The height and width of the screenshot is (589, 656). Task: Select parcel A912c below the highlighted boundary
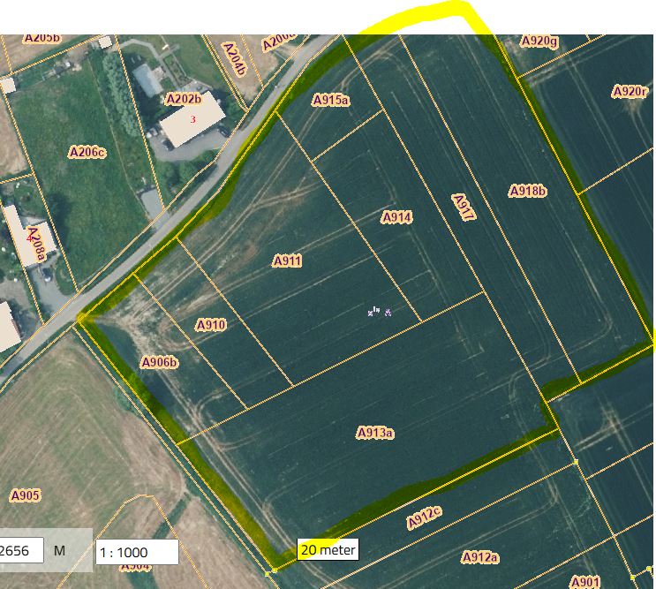[424, 519]
